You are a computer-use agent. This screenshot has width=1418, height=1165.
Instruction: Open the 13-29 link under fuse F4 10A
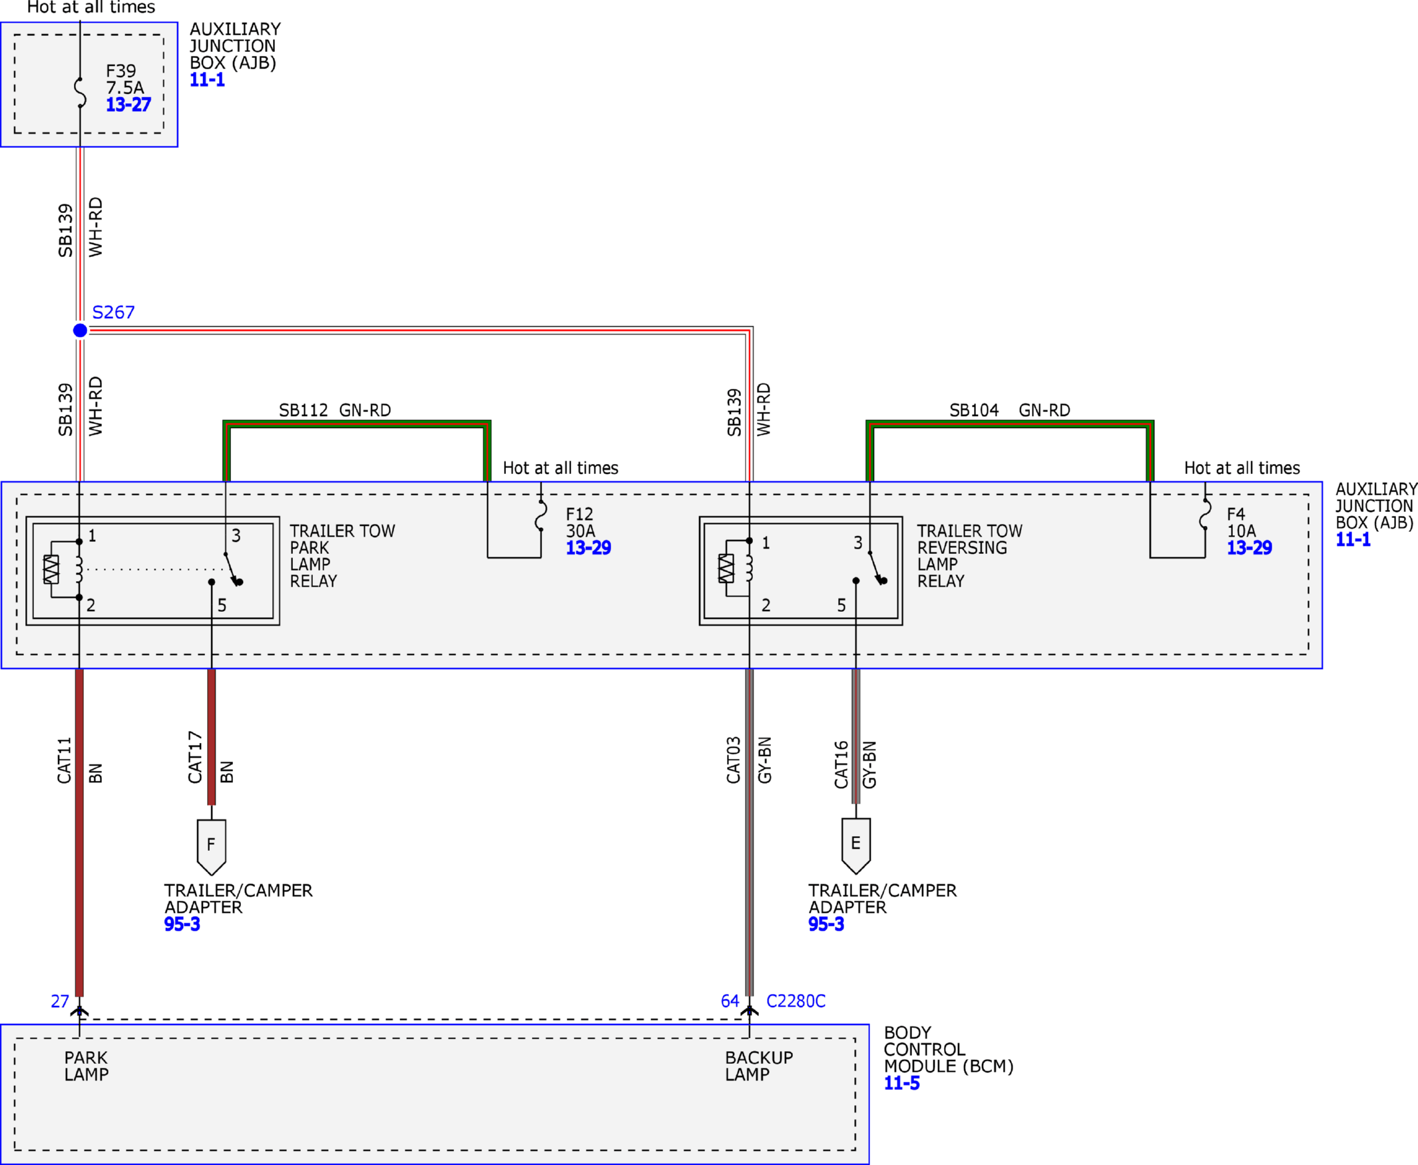tap(1249, 548)
